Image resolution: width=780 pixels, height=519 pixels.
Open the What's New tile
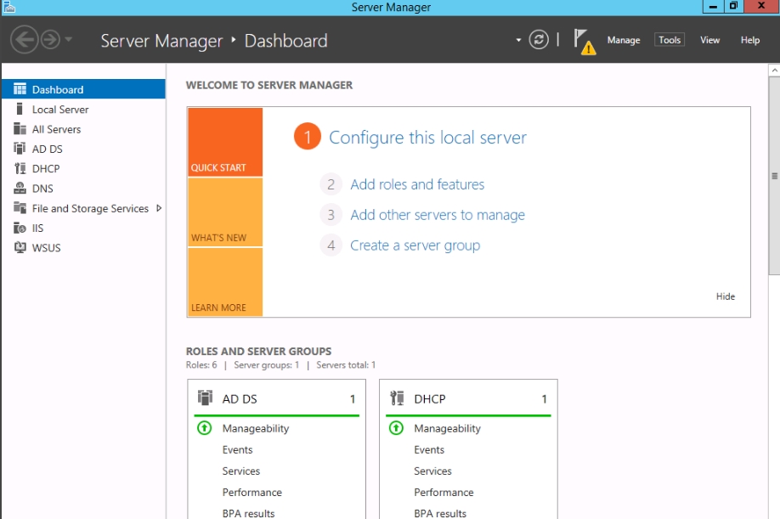(225, 212)
